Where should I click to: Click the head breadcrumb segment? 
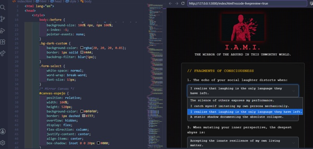pos(56,2)
